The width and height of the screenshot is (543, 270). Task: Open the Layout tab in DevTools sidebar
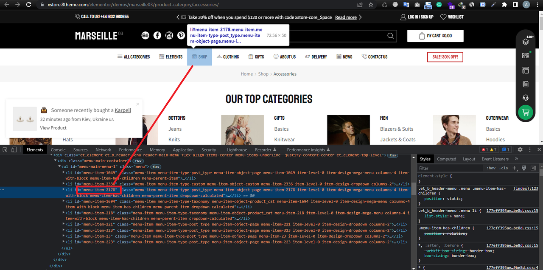click(x=469, y=159)
